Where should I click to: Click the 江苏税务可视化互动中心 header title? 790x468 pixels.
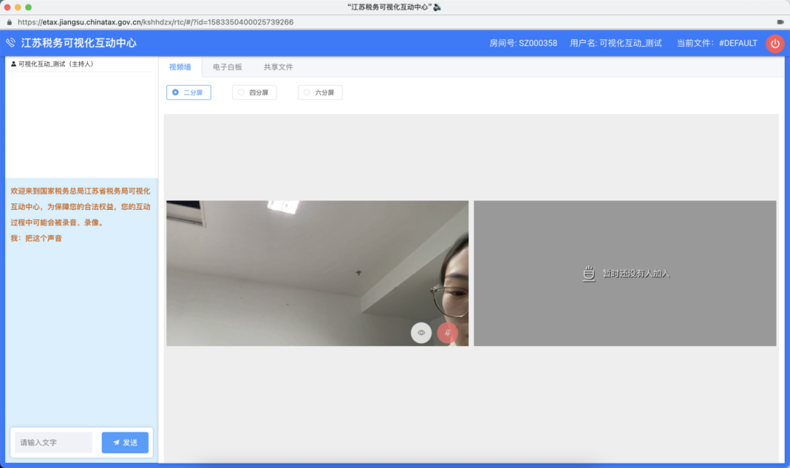pyautogui.click(x=78, y=43)
